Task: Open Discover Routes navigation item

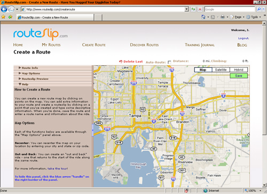Action: tap(144, 45)
